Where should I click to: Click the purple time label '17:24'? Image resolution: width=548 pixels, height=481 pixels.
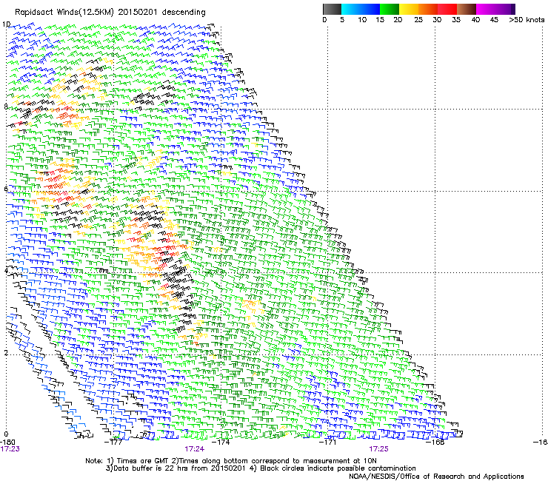194,449
